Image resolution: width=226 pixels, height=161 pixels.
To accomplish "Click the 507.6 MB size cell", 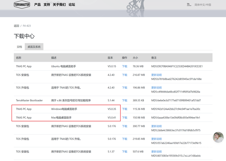I will pos(138,151).
